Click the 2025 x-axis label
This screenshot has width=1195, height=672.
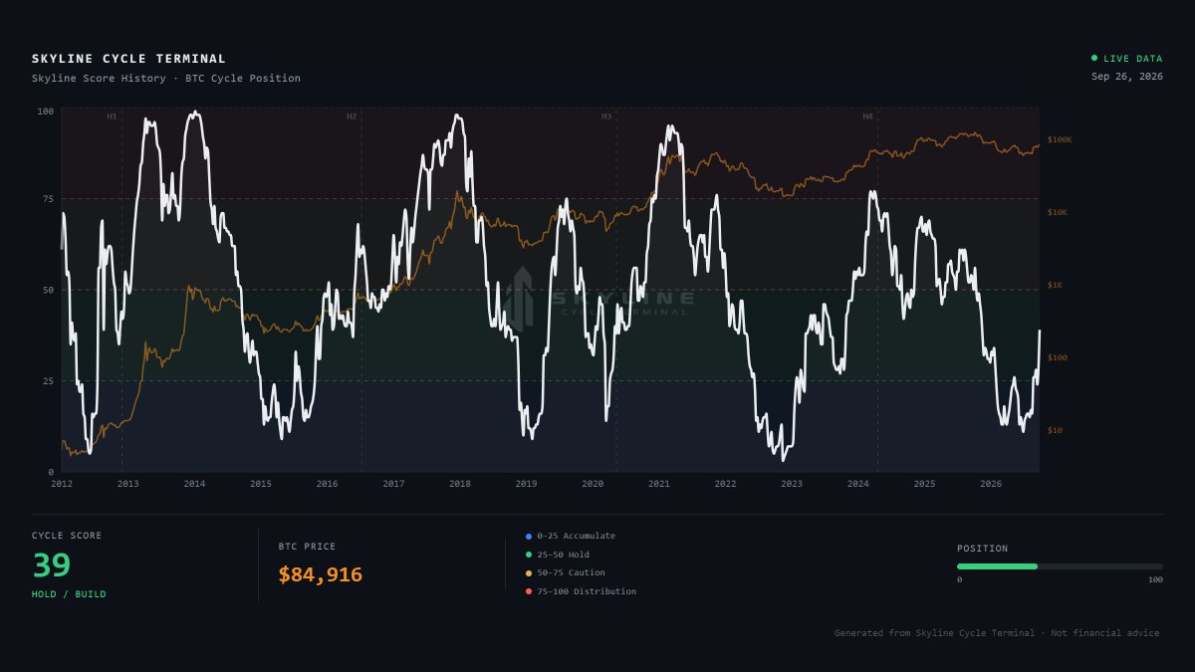tap(924, 484)
